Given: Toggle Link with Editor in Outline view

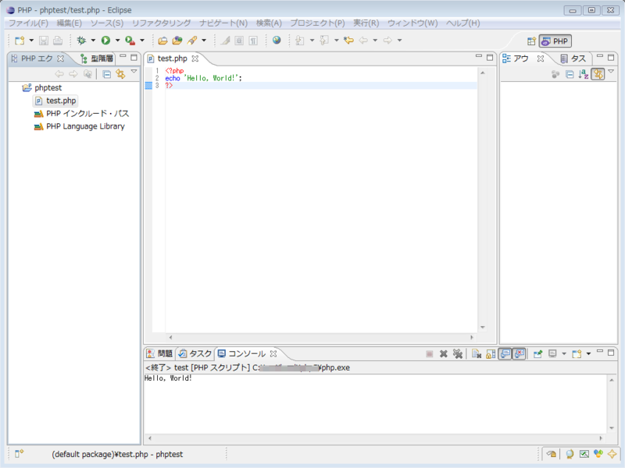Looking at the screenshot, I should [x=598, y=74].
